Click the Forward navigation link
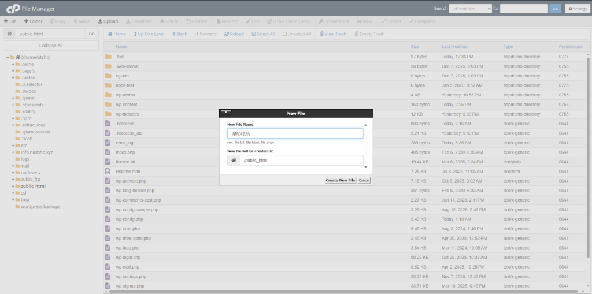Viewport: 592px width, 294px height. pos(205,34)
